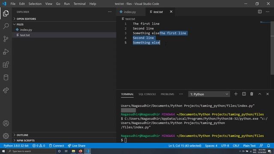Click the Explorer panel more actions ellipsis

pos(110,12)
